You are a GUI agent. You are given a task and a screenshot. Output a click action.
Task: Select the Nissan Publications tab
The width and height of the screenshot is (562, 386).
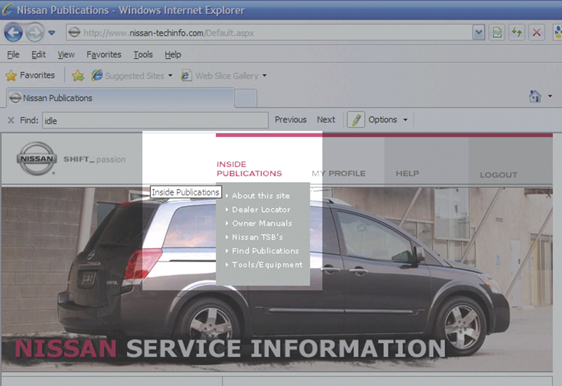(120, 98)
